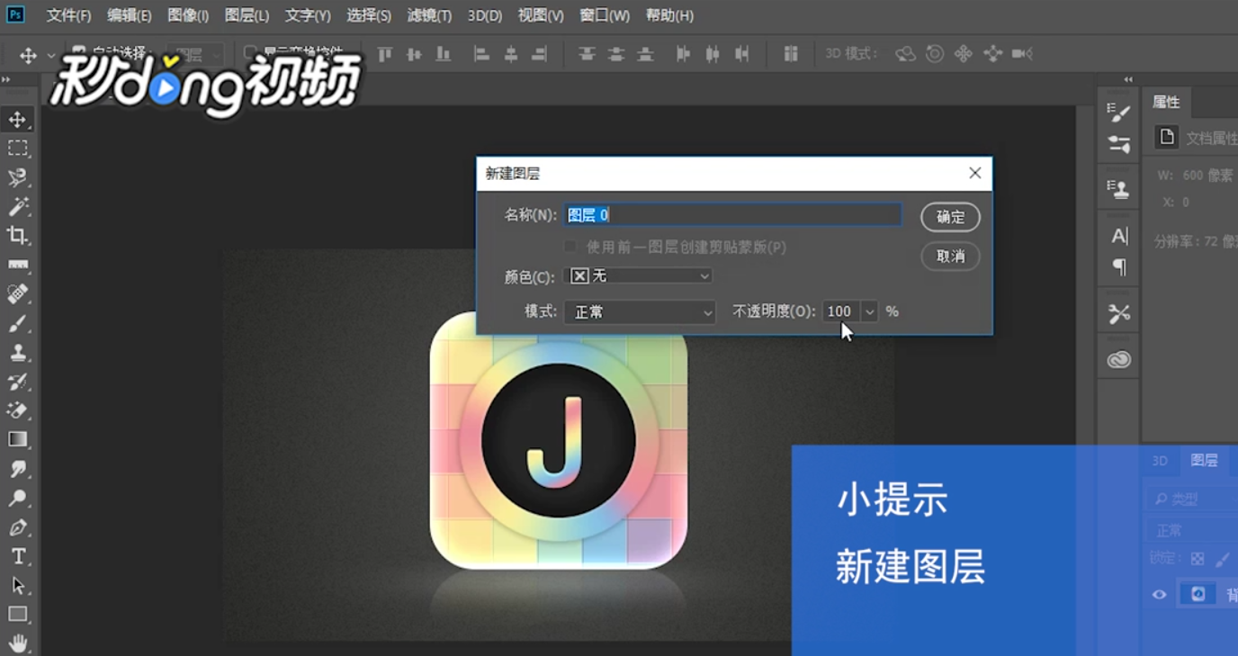Expand the opacity percentage dropdown arrow
This screenshot has height=656, width=1238.
click(869, 311)
